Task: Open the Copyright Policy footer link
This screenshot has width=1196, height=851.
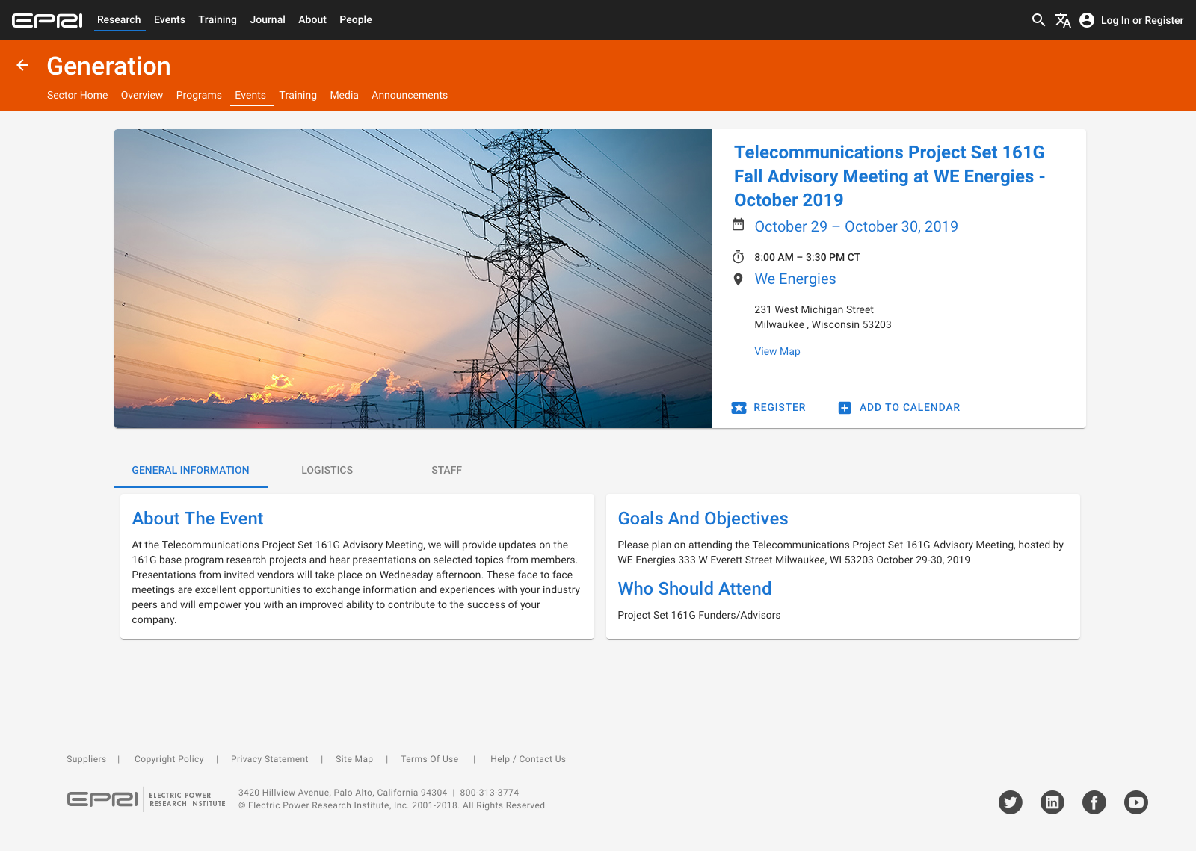Action: coord(169,760)
